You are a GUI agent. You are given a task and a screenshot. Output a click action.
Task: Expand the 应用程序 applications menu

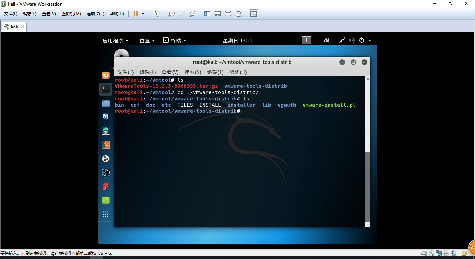pyautogui.click(x=115, y=41)
